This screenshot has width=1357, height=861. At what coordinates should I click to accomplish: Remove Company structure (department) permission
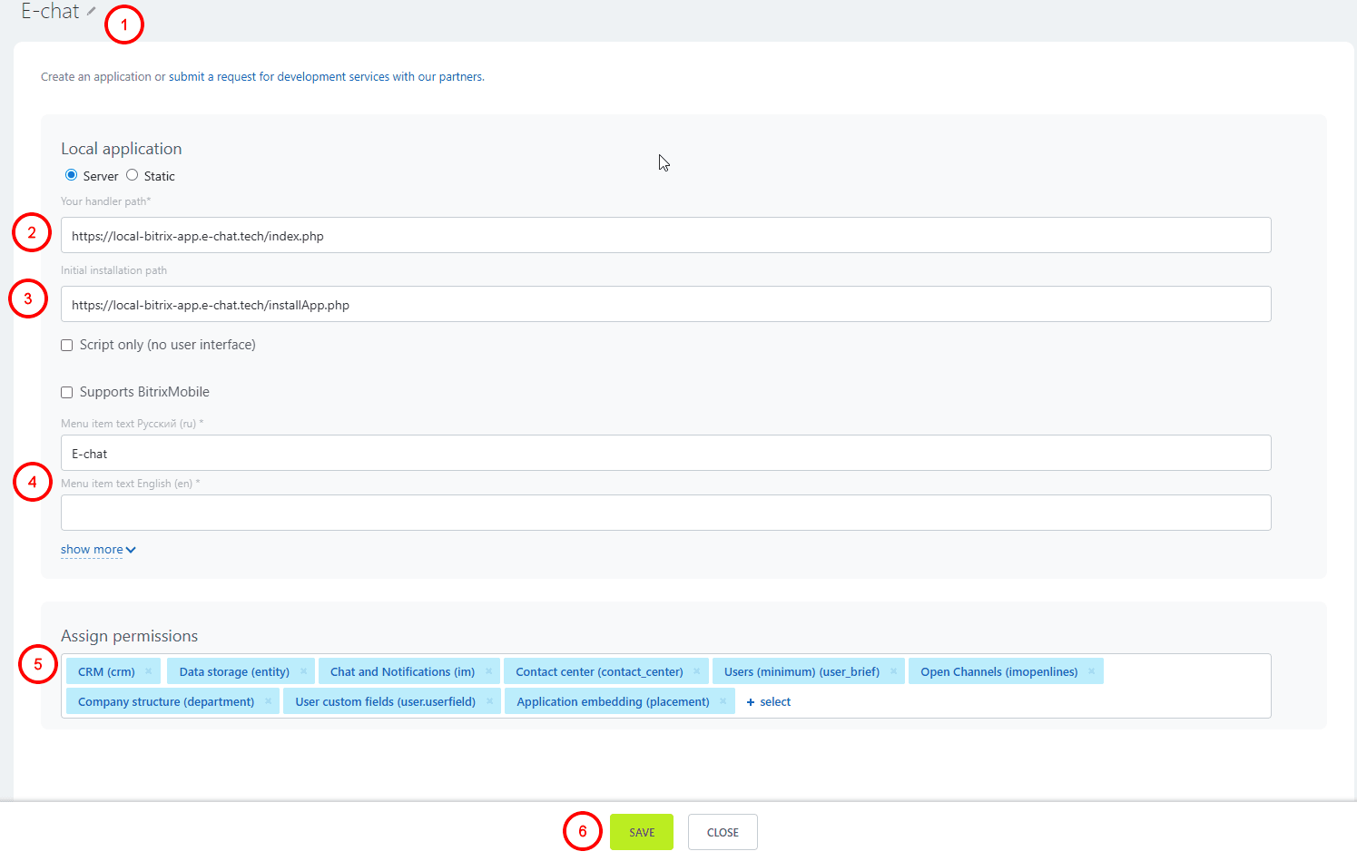click(268, 701)
